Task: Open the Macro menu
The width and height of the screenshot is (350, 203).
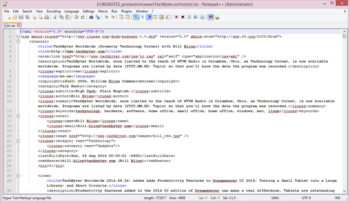Action: coord(103,11)
